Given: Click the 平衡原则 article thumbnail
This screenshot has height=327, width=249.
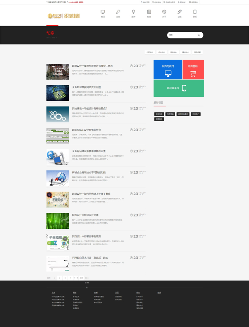Looking at the screenshot, I should pos(58,242).
